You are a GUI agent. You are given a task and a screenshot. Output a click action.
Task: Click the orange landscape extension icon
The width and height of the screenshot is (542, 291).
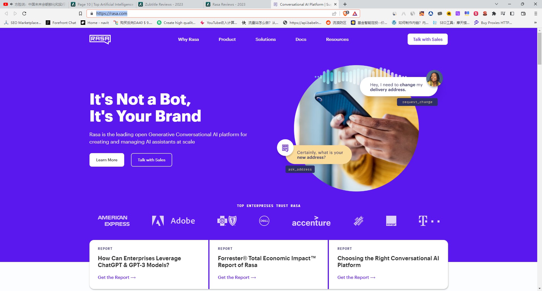point(422,14)
